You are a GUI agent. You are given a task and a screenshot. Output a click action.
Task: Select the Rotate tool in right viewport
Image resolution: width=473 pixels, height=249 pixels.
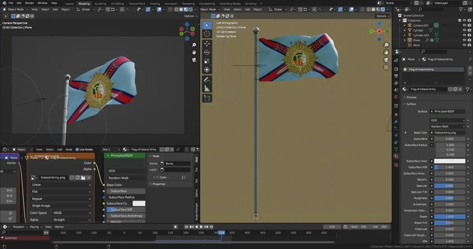pyautogui.click(x=207, y=52)
